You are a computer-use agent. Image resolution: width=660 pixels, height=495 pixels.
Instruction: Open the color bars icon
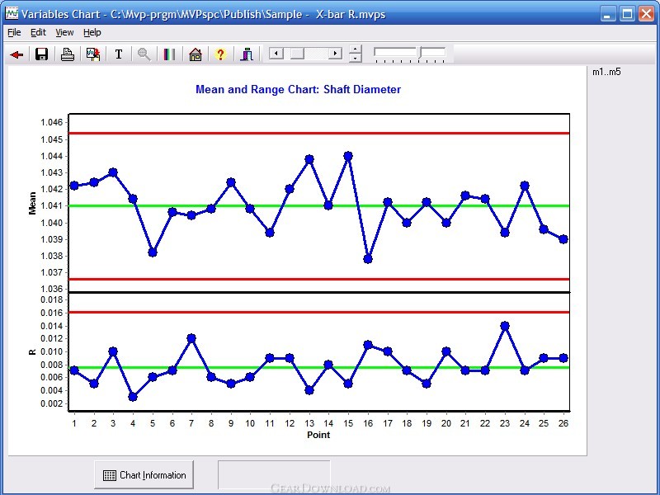(x=169, y=54)
